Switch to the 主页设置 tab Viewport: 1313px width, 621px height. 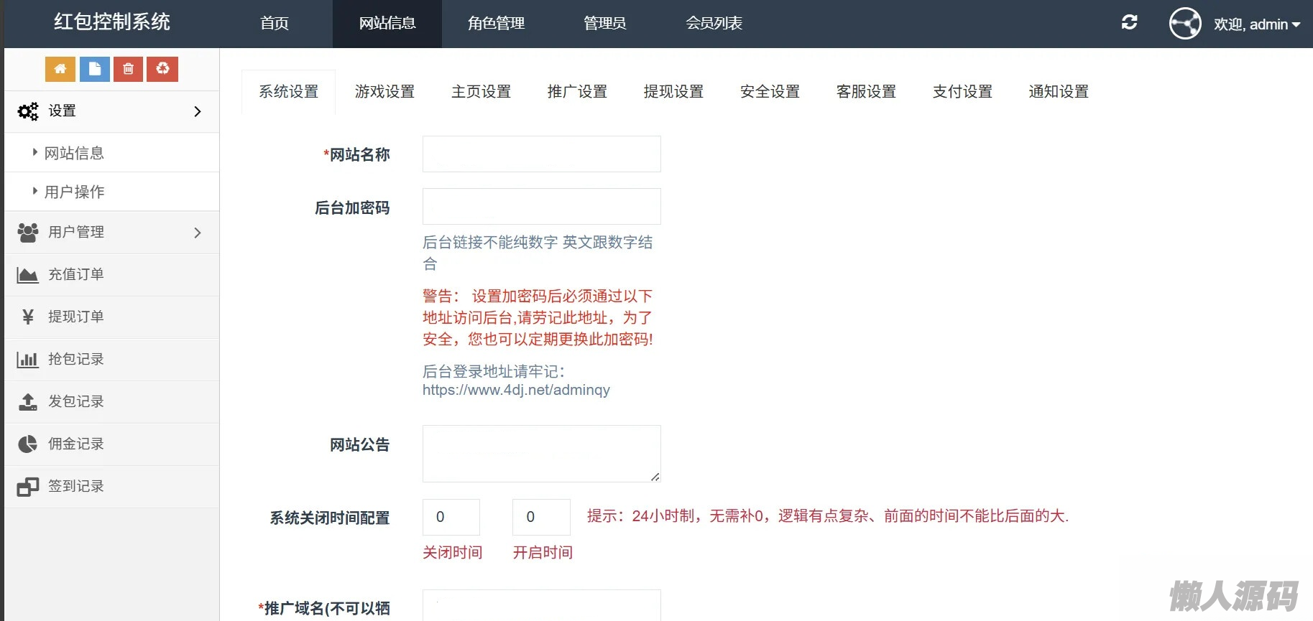click(481, 92)
